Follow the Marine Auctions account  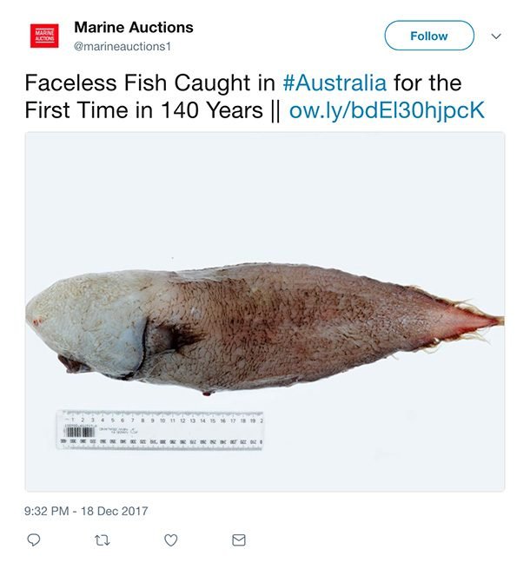(429, 36)
